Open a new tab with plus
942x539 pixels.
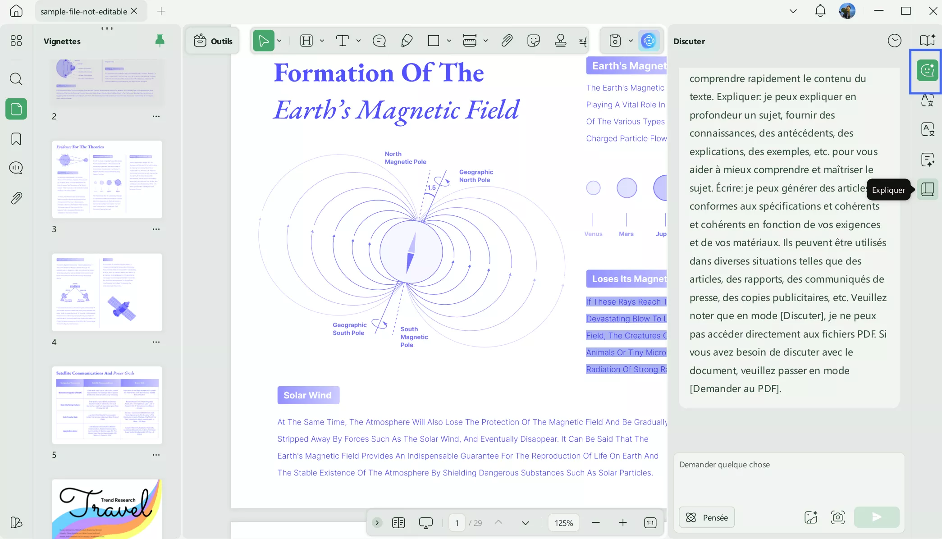(x=161, y=11)
